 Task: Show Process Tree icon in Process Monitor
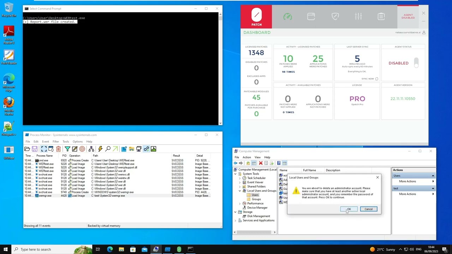(x=91, y=149)
